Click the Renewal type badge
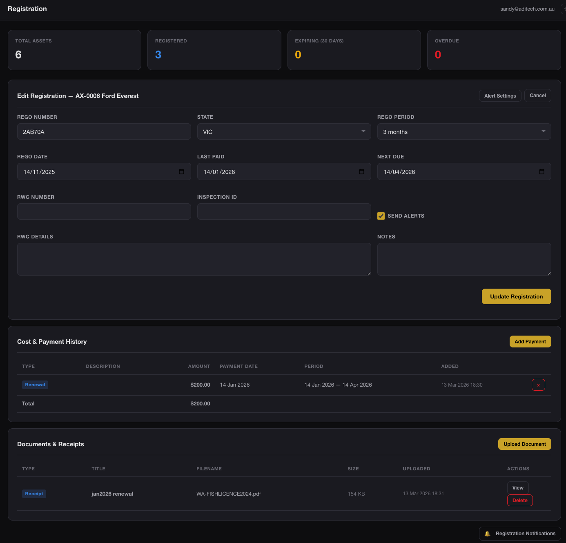This screenshot has width=566, height=543. pos(35,385)
